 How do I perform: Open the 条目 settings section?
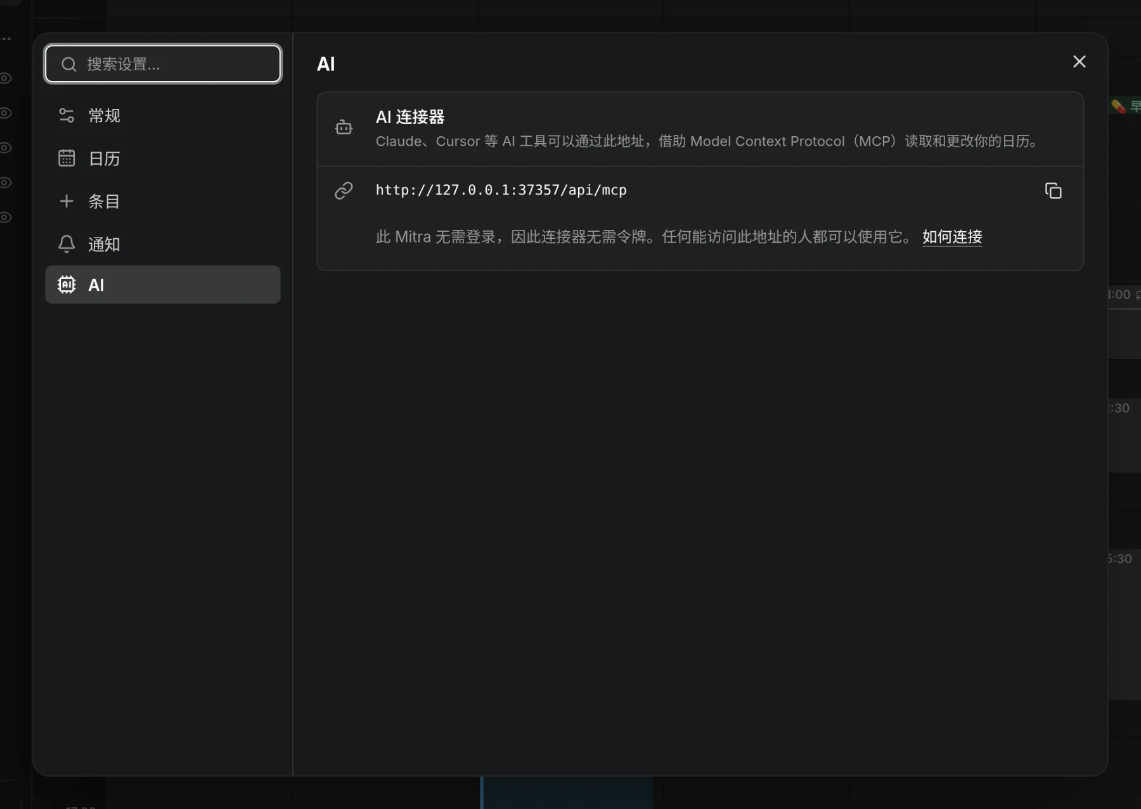tap(163, 201)
